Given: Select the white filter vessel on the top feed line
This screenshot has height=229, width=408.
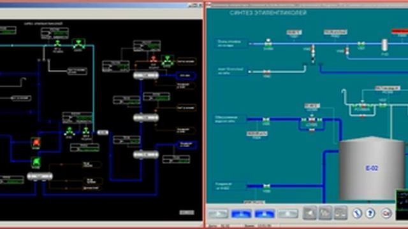Looking at the screenshot, I should pyautogui.click(x=384, y=45).
